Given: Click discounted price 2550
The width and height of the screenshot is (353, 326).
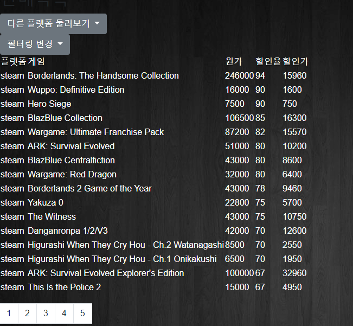Looking at the screenshot, I should pos(292,245).
